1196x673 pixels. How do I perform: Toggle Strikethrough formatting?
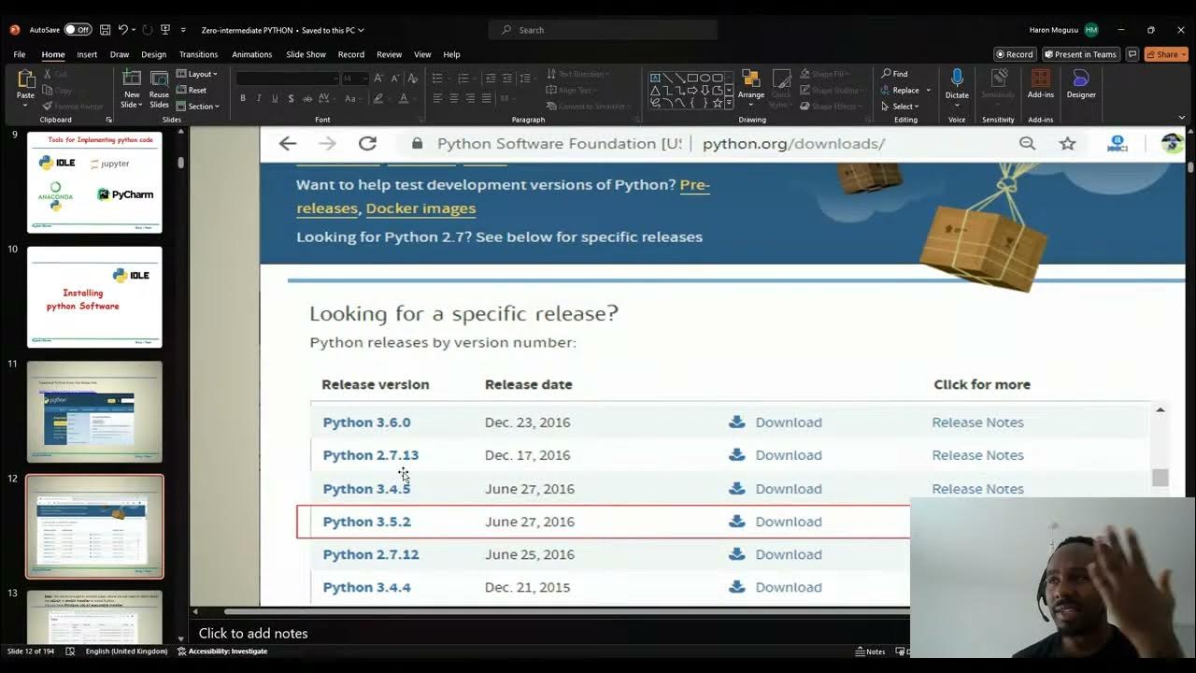pos(309,98)
